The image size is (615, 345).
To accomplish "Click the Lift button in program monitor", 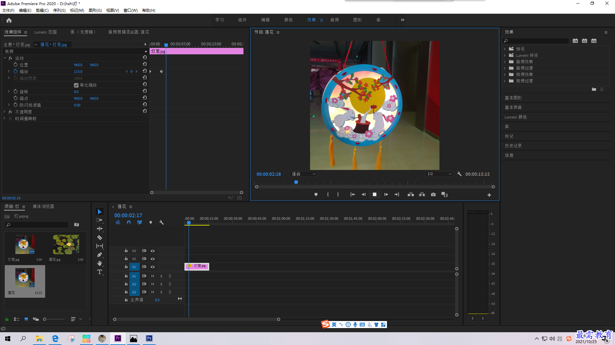I will click(x=411, y=195).
